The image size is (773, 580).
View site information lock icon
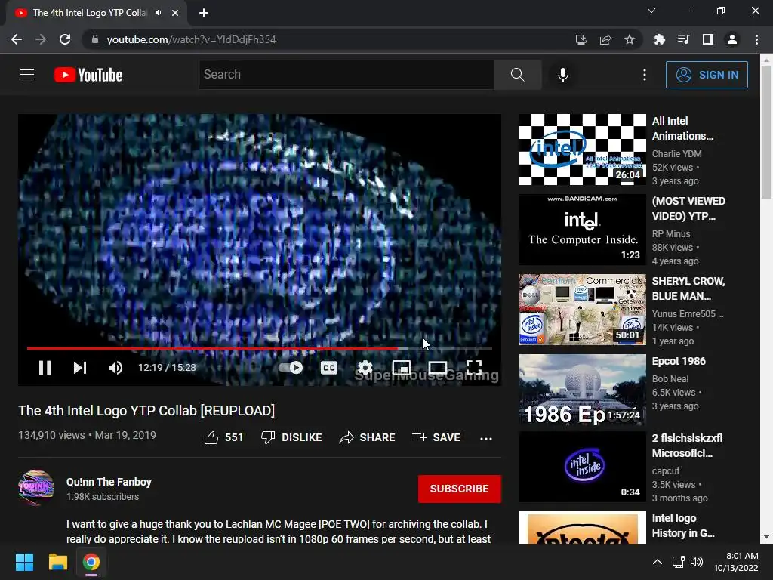click(95, 39)
